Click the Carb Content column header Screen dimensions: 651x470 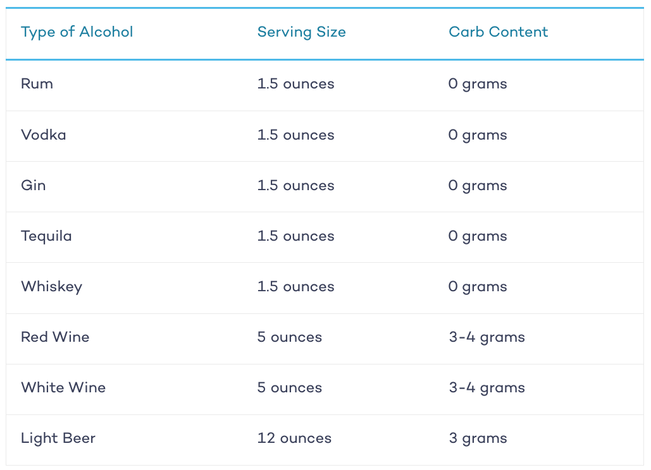(499, 32)
